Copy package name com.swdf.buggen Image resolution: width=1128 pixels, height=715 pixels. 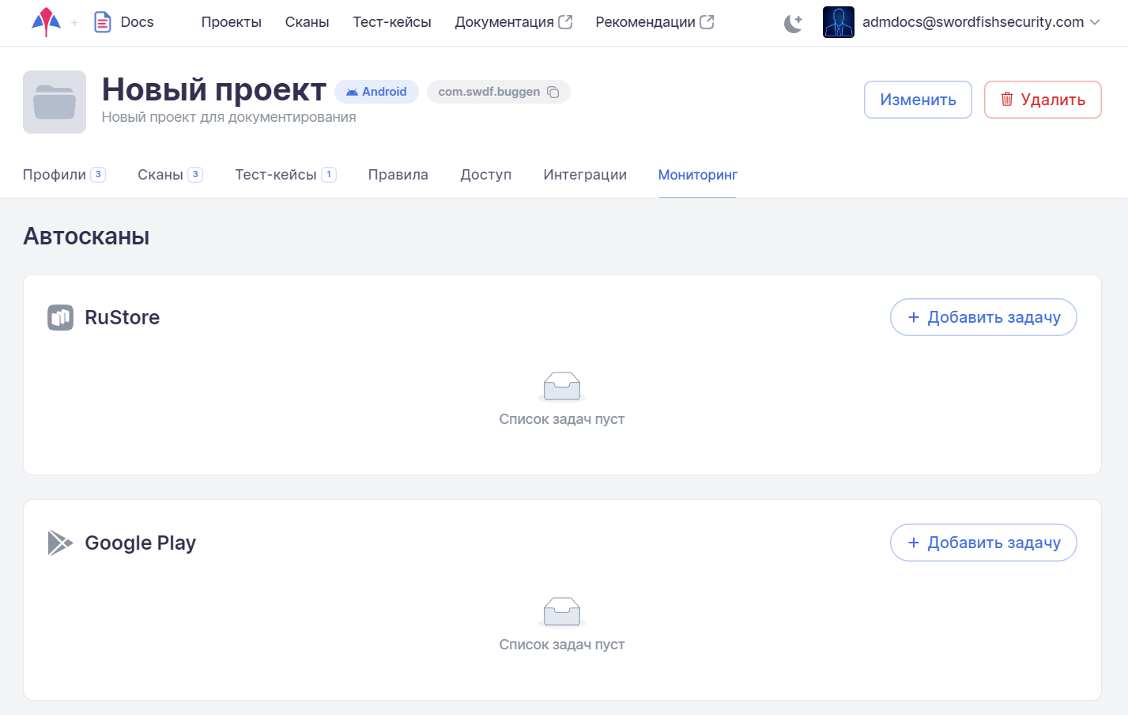click(553, 93)
